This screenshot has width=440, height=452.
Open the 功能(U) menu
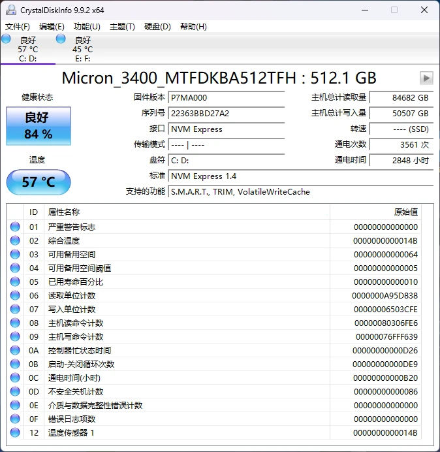87,27
